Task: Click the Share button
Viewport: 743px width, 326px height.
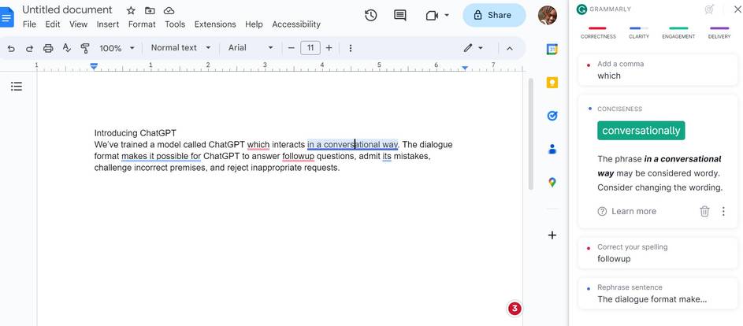Action: (494, 15)
